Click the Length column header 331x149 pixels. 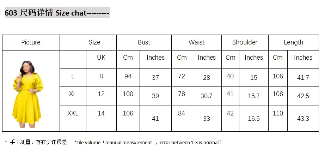pyautogui.click(x=293, y=42)
